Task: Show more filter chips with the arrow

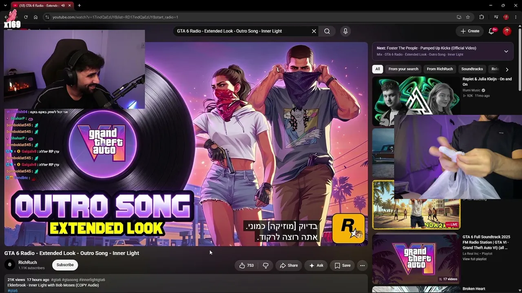Action: click(507, 69)
